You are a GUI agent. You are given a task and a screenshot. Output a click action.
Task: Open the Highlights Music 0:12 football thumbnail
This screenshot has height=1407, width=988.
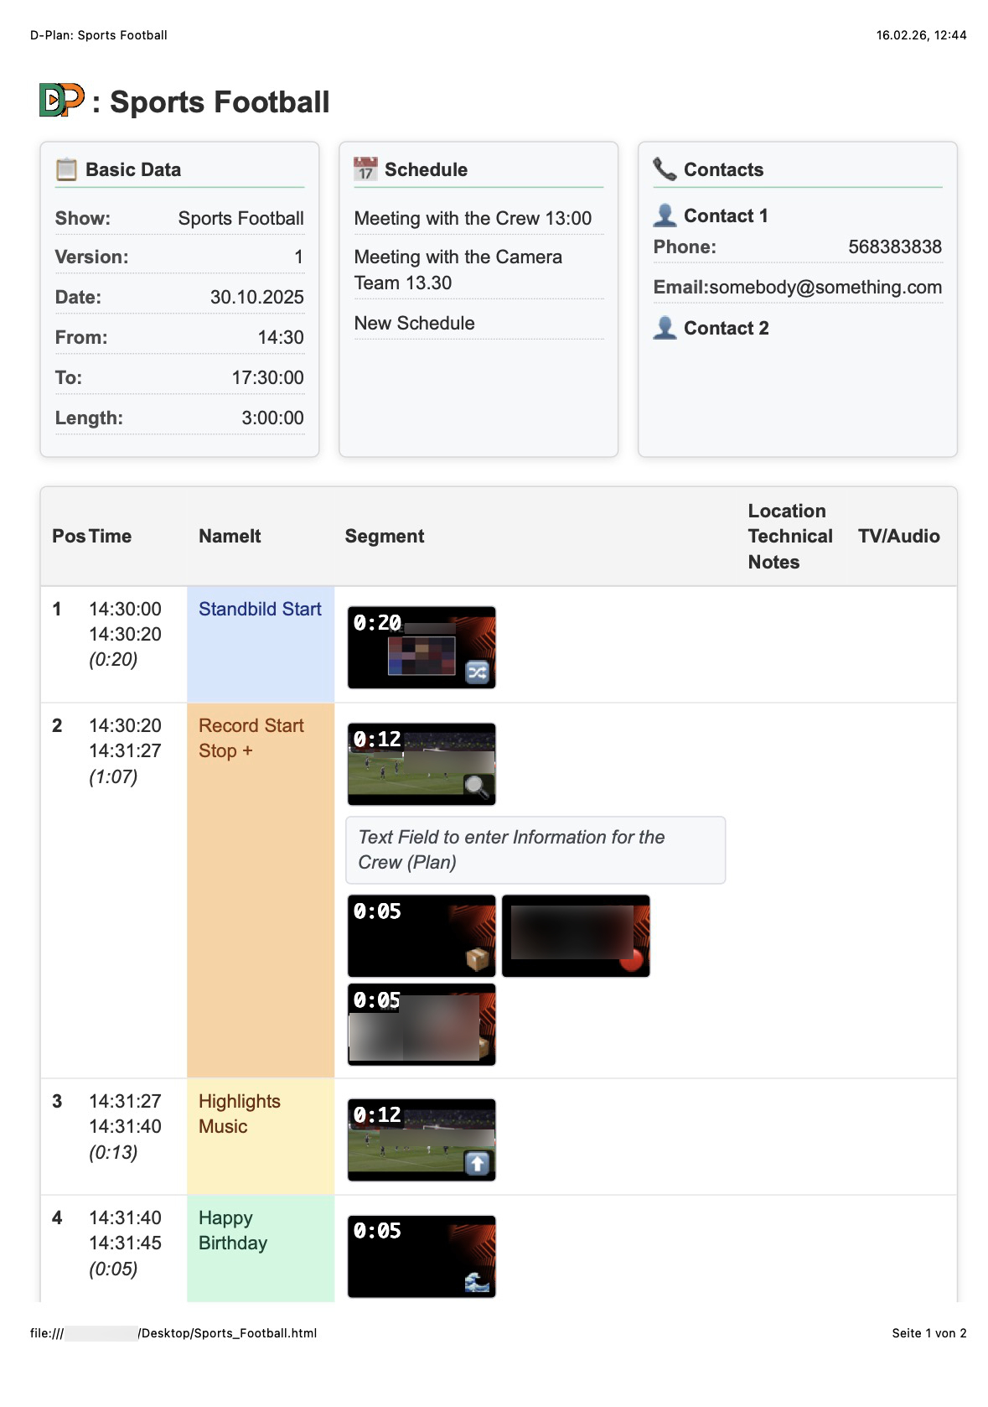422,1140
